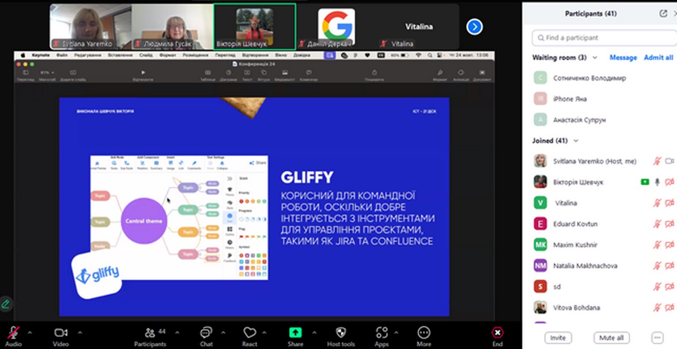This screenshot has width=677, height=349.
Task: Collapse the Waiting room section
Action: pyautogui.click(x=595, y=58)
